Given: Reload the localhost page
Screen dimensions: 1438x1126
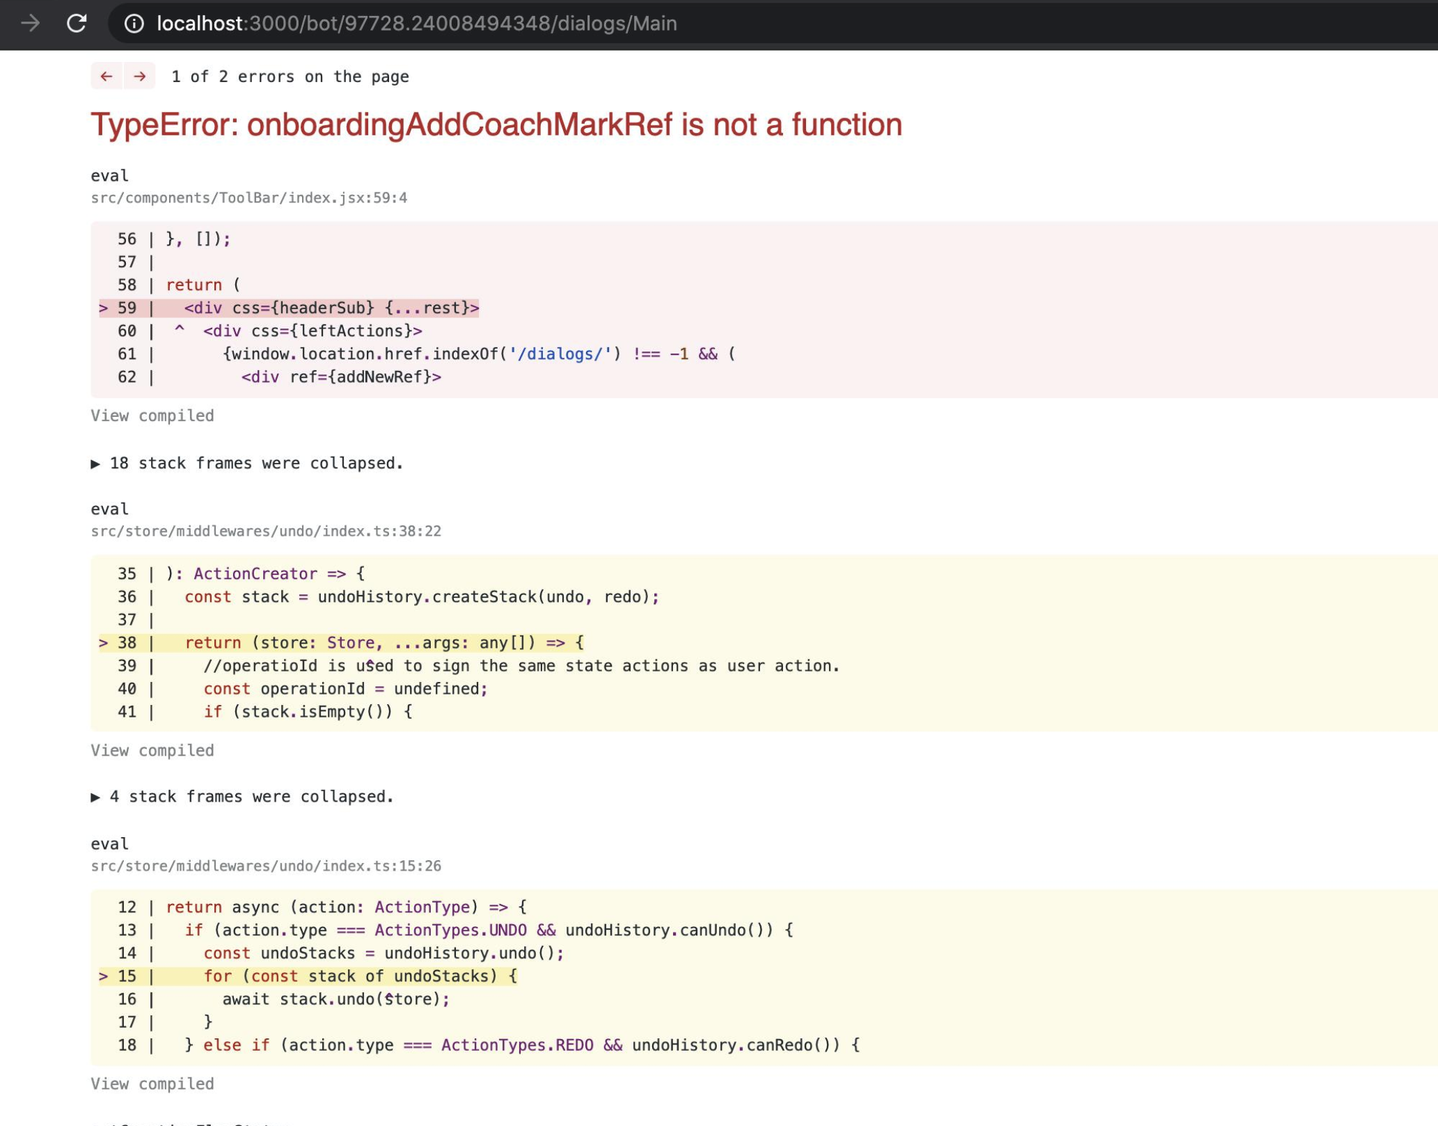Looking at the screenshot, I should point(77,23).
